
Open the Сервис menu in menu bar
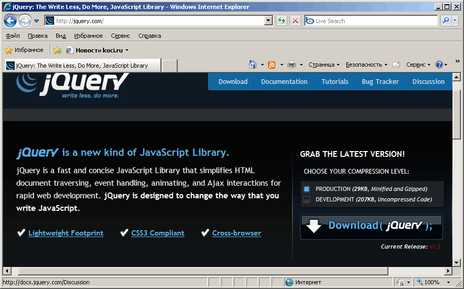pyautogui.click(x=120, y=36)
